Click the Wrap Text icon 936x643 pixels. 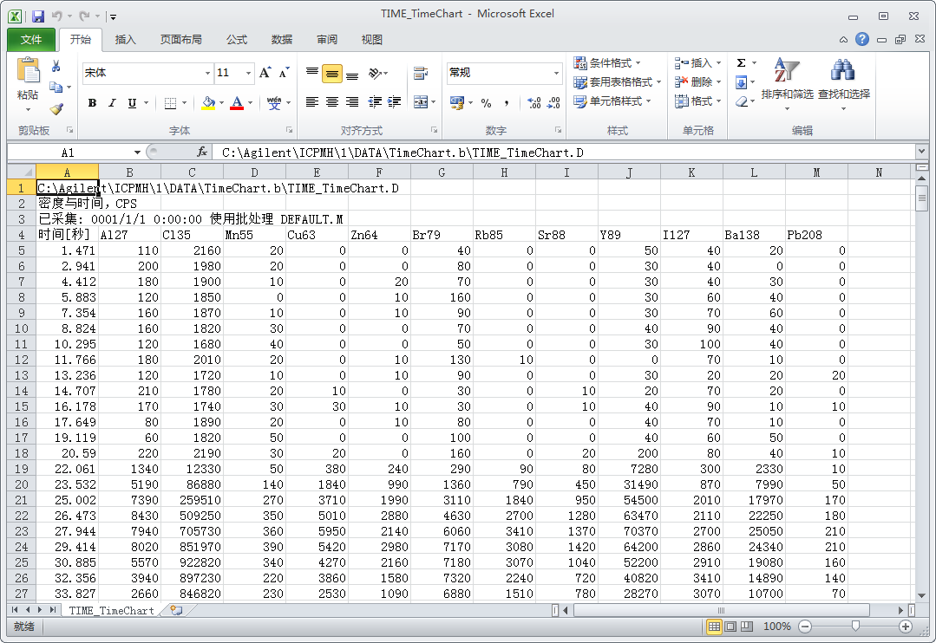[421, 73]
